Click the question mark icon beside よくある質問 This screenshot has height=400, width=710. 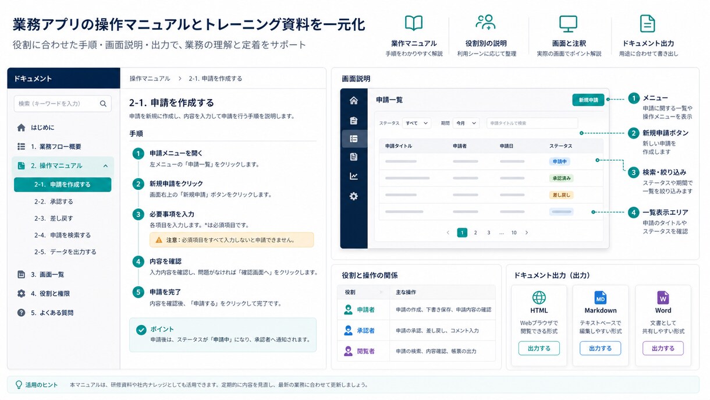point(22,313)
